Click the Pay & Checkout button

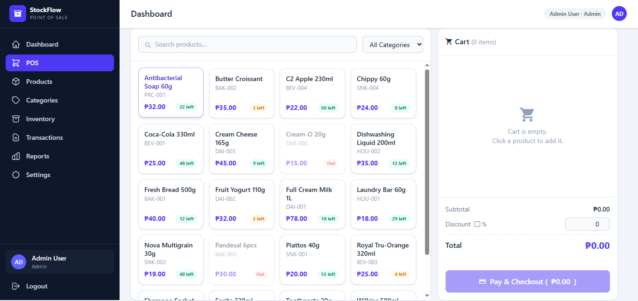(x=528, y=281)
